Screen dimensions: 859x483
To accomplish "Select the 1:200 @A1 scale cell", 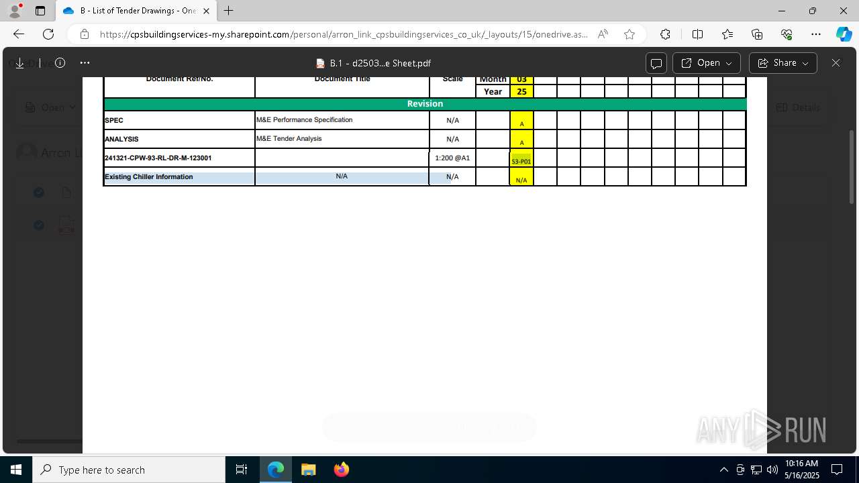I will pos(452,158).
